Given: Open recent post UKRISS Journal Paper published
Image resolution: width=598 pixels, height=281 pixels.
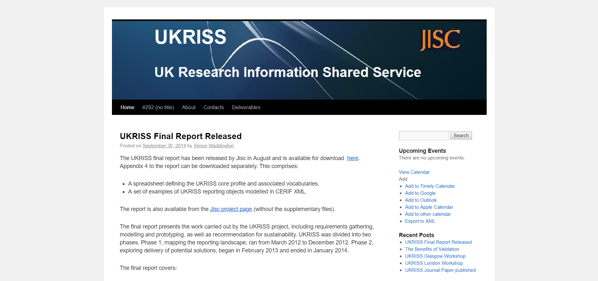Looking at the screenshot, I should coord(440,270).
